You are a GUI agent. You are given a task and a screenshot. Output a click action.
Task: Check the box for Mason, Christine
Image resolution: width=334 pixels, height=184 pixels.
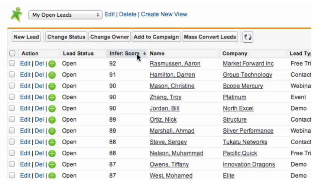coord(12,86)
